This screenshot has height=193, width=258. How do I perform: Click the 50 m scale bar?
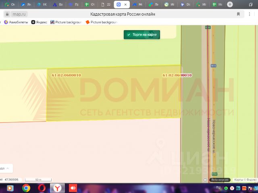pos(38,180)
